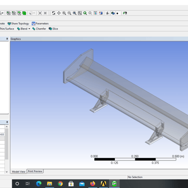The image size is (188, 188).
Task: Click the Zoom to Fit icon
Action: (x=80, y=13)
